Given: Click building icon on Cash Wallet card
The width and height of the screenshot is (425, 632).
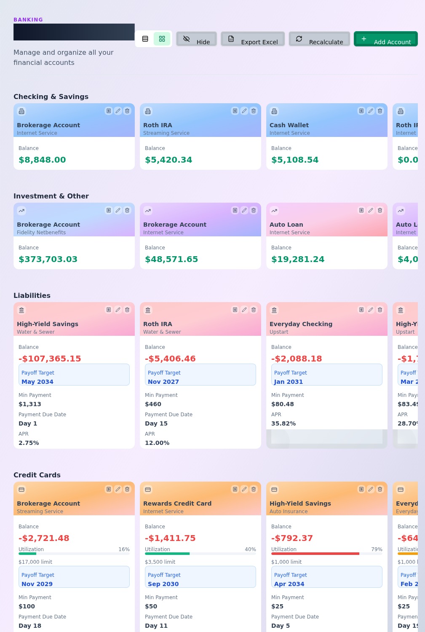Looking at the screenshot, I should point(274,111).
